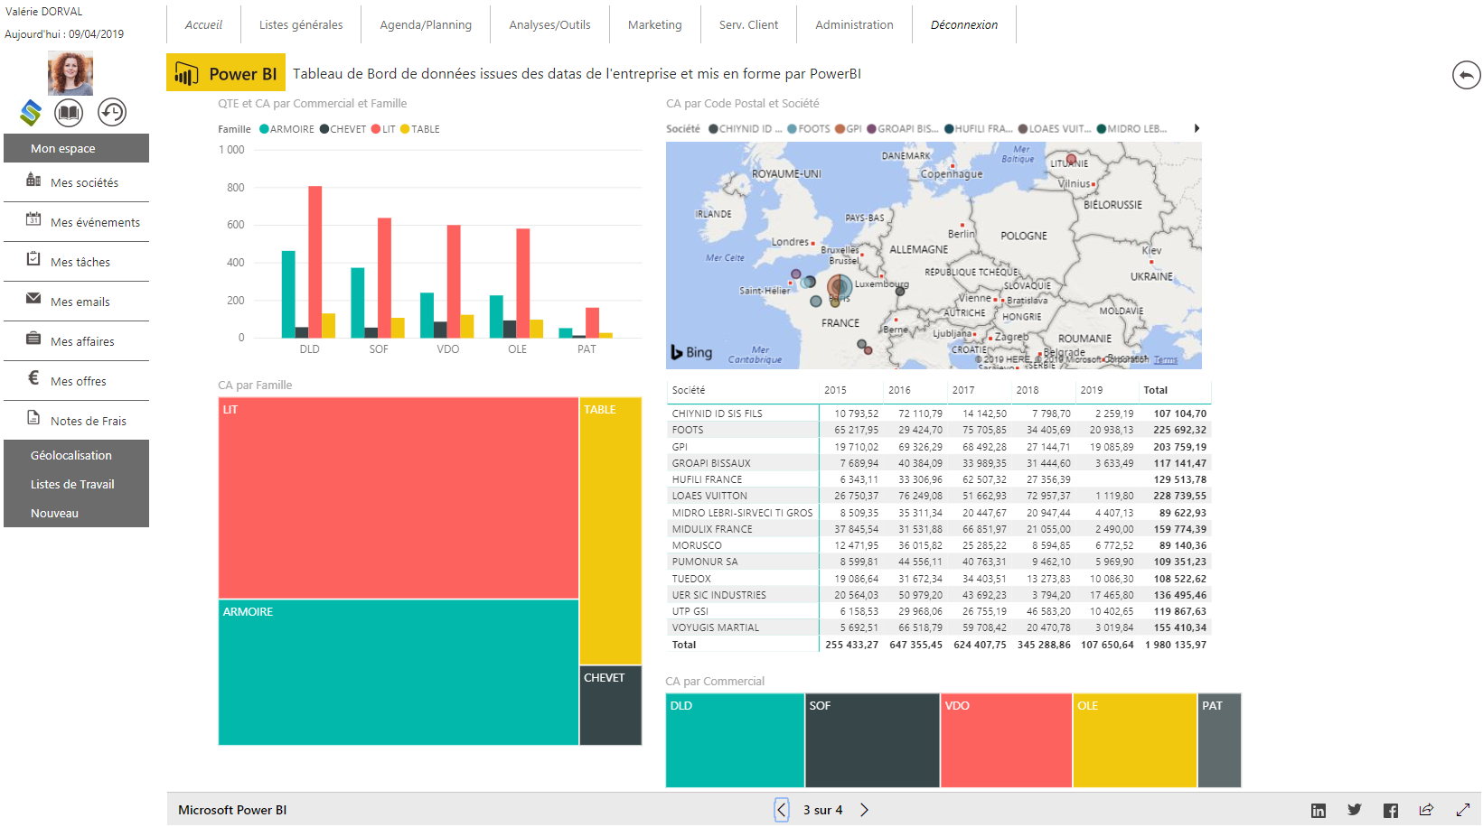Click the green S logo icon
This screenshot has height=827, width=1483.
31,113
